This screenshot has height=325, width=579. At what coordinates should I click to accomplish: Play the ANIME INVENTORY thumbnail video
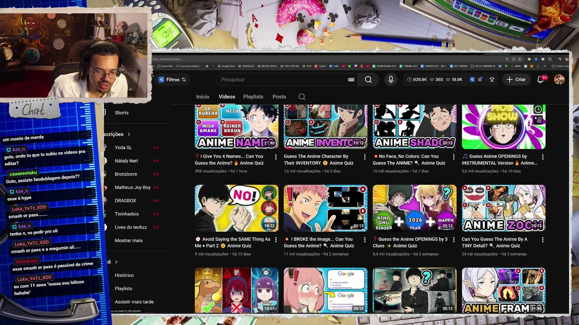point(326,126)
